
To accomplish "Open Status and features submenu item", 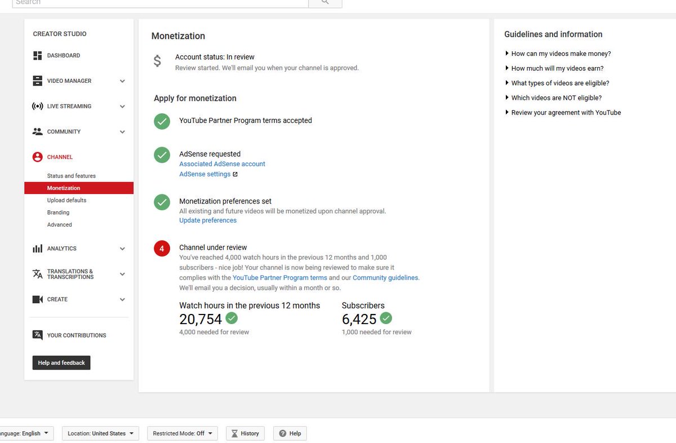I will 72,176.
